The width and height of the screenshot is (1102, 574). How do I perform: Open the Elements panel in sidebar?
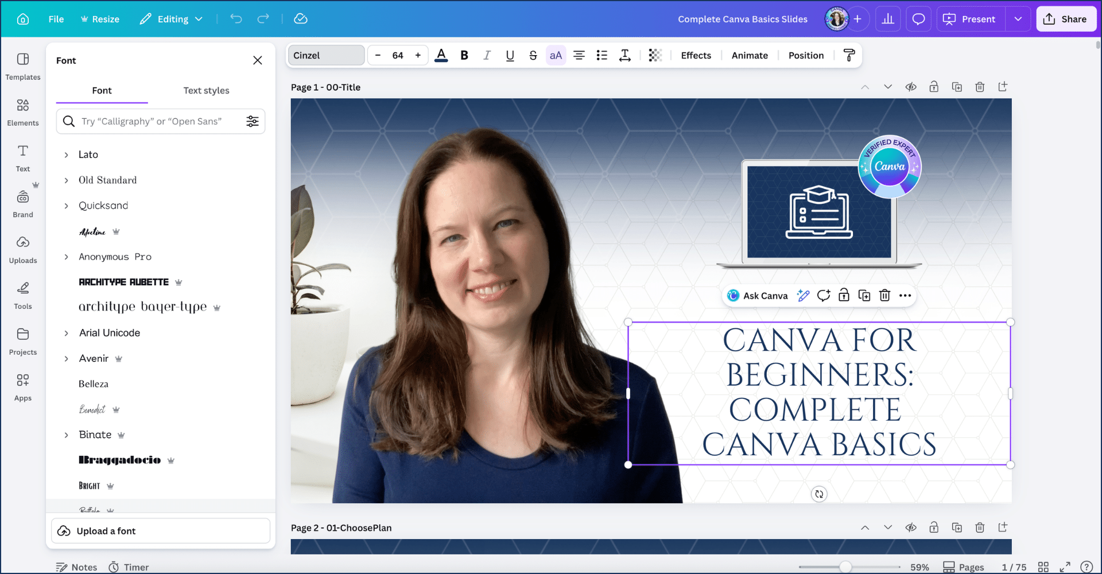(23, 112)
